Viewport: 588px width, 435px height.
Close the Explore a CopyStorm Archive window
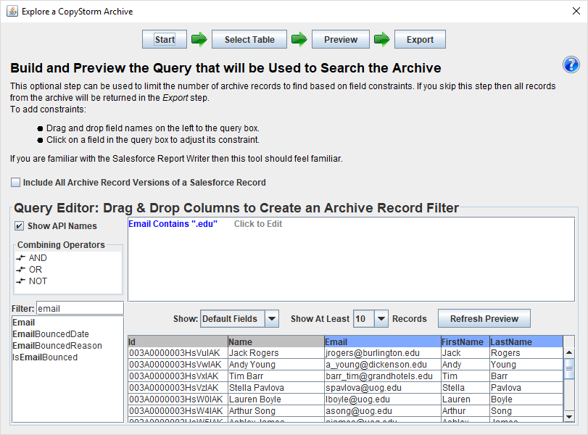(576, 12)
